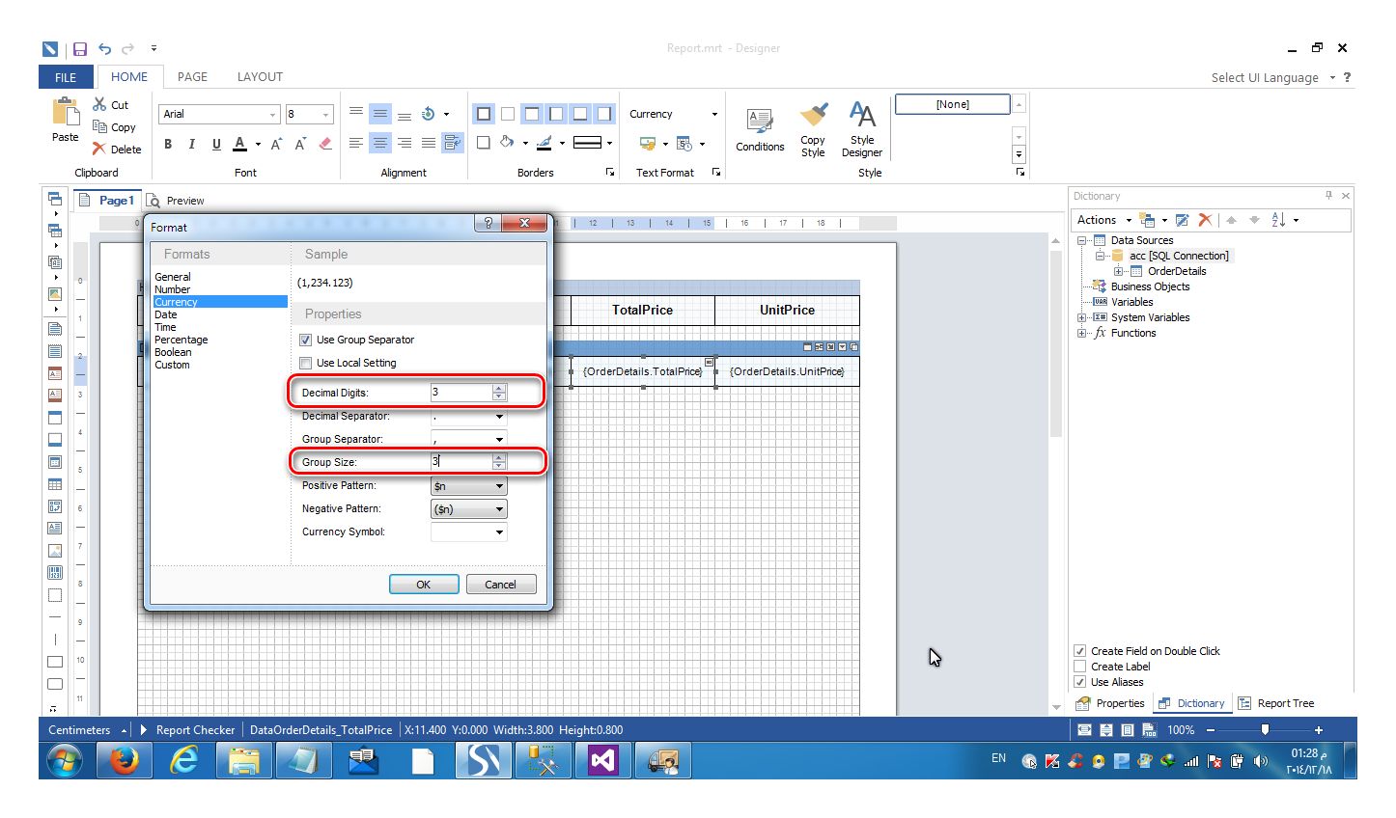Toggle the Use Aliases checkbox
1396x818 pixels.
(x=1080, y=682)
